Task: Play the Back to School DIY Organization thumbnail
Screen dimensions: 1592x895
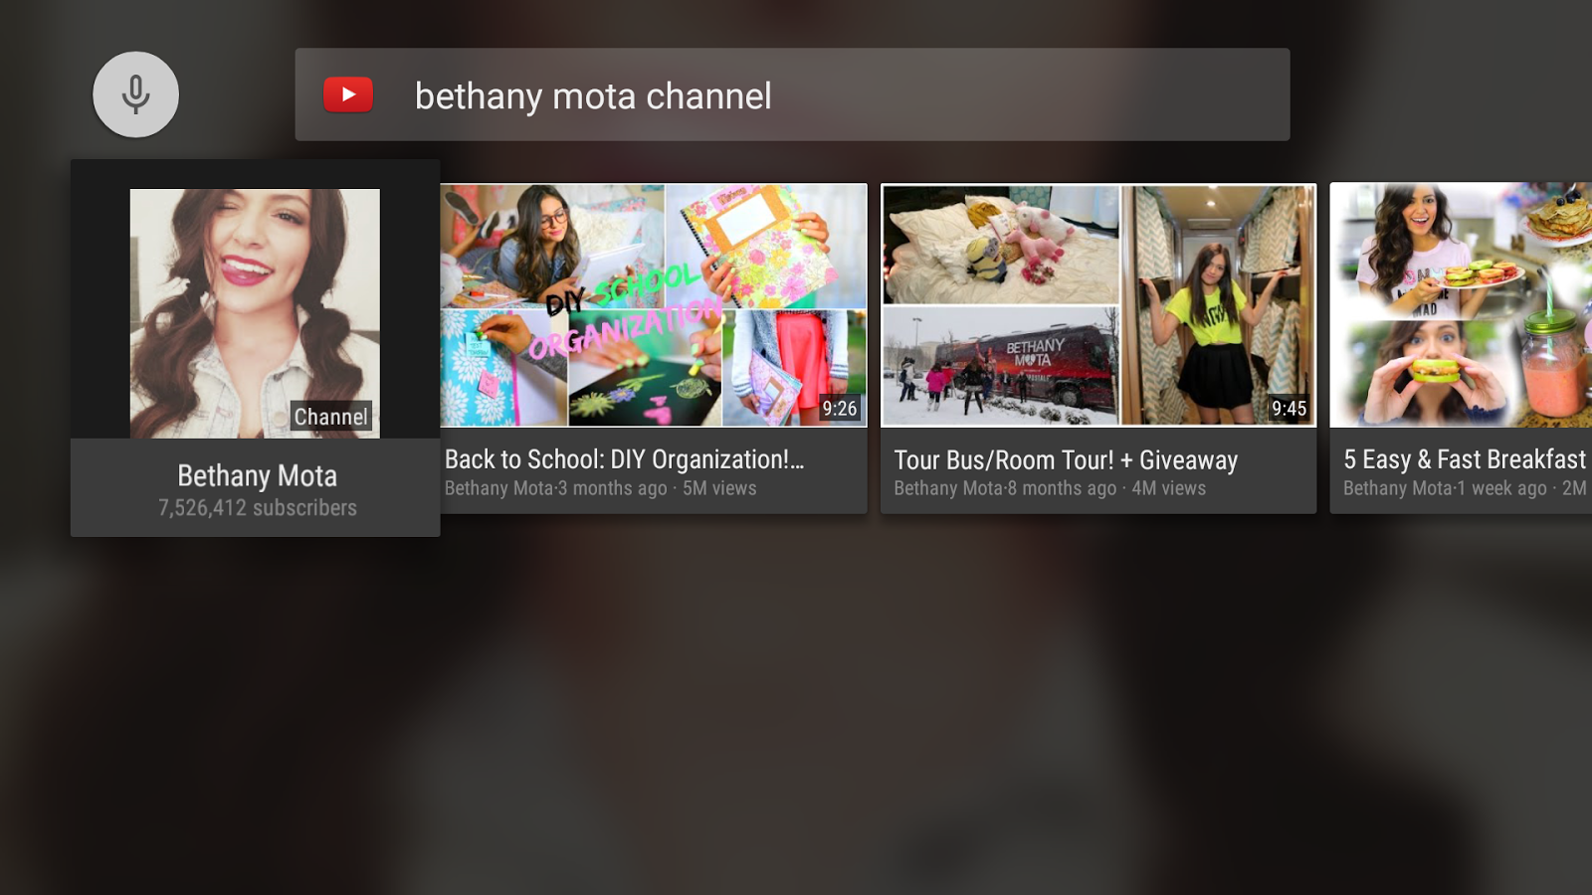Action: [654, 305]
